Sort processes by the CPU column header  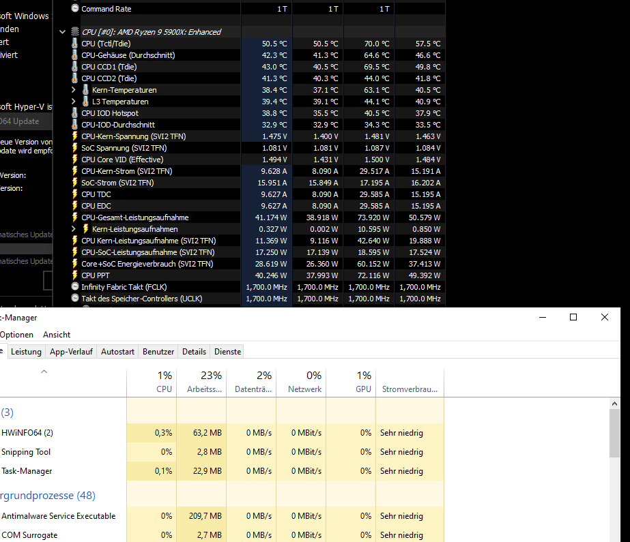click(x=152, y=382)
